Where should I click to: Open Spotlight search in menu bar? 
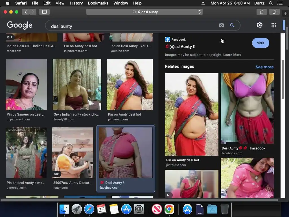pos(271,3)
